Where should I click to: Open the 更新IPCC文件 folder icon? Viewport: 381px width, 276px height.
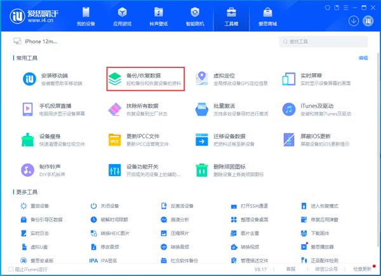114,140
